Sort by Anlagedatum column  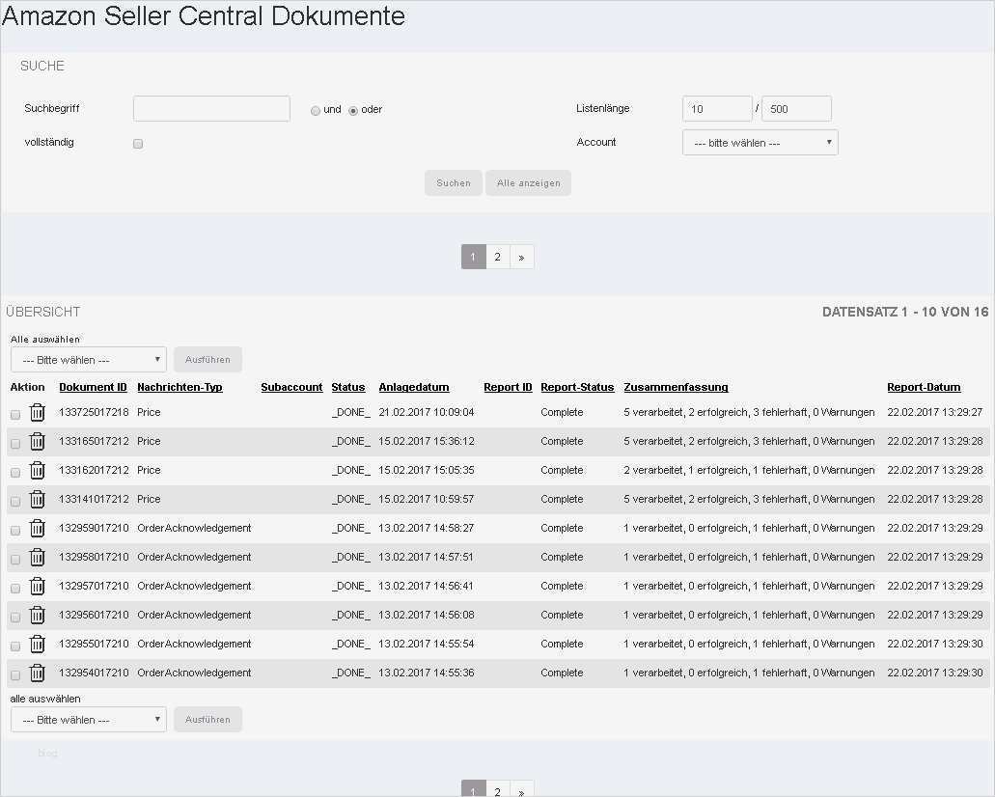click(x=414, y=387)
